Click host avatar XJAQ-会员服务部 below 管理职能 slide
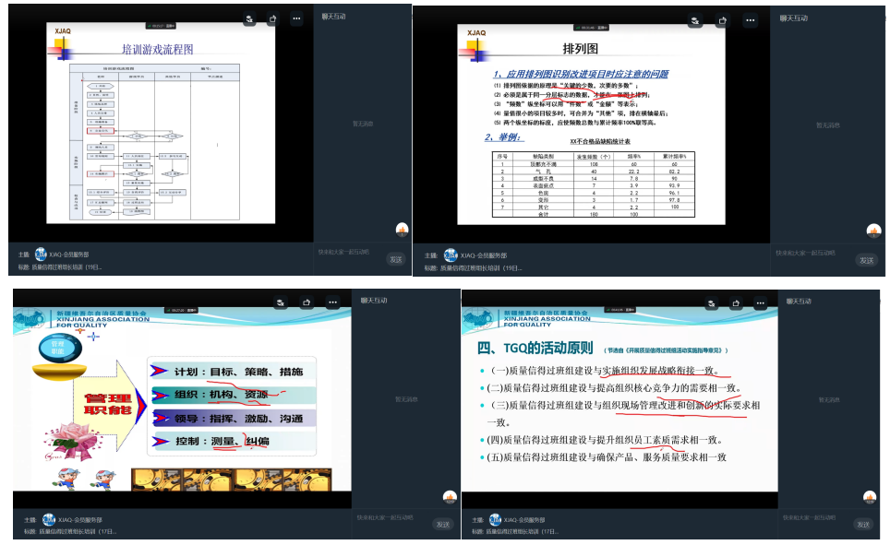 click(41, 519)
